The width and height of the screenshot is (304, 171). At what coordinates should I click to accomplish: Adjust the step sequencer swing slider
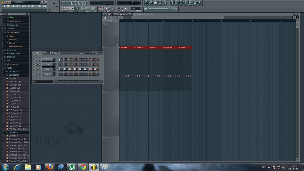(87, 53)
